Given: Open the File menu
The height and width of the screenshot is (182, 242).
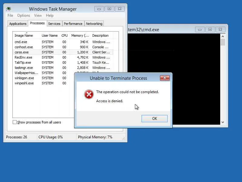Looking at the screenshot, I should (10, 15).
